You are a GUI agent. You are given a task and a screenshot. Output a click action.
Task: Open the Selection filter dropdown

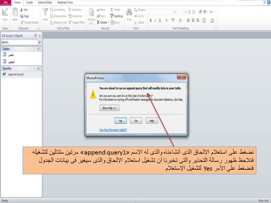coord(76,10)
